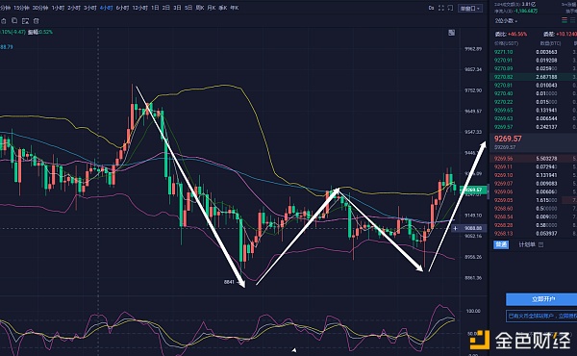The width and height of the screenshot is (577, 356).
Task: Click the copy drawings icon
Action: tap(14, 21)
